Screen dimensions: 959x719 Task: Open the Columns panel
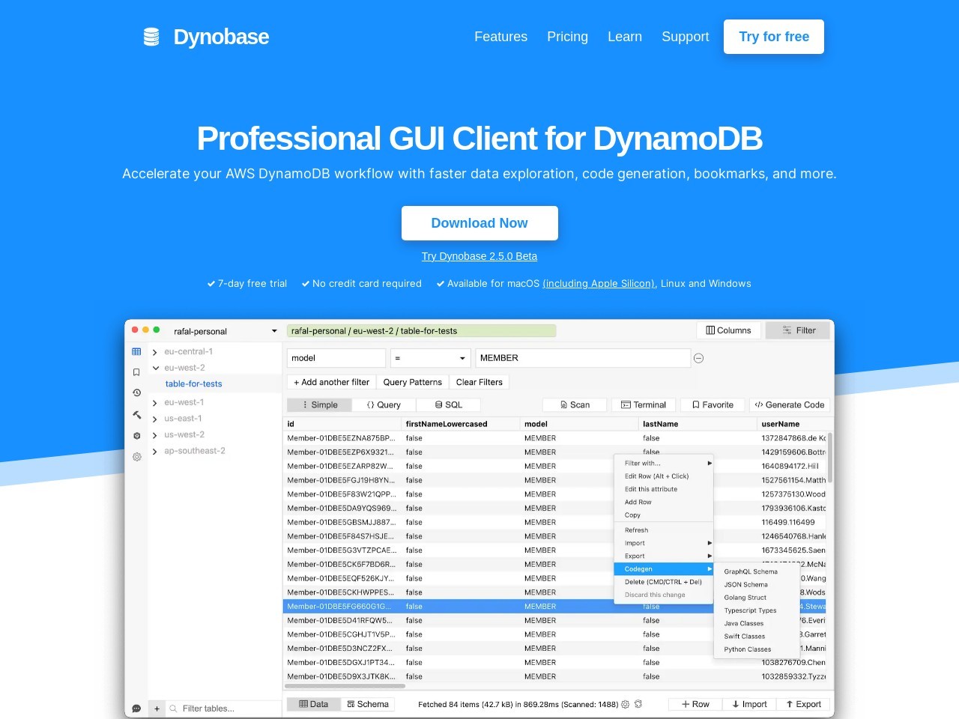point(729,330)
